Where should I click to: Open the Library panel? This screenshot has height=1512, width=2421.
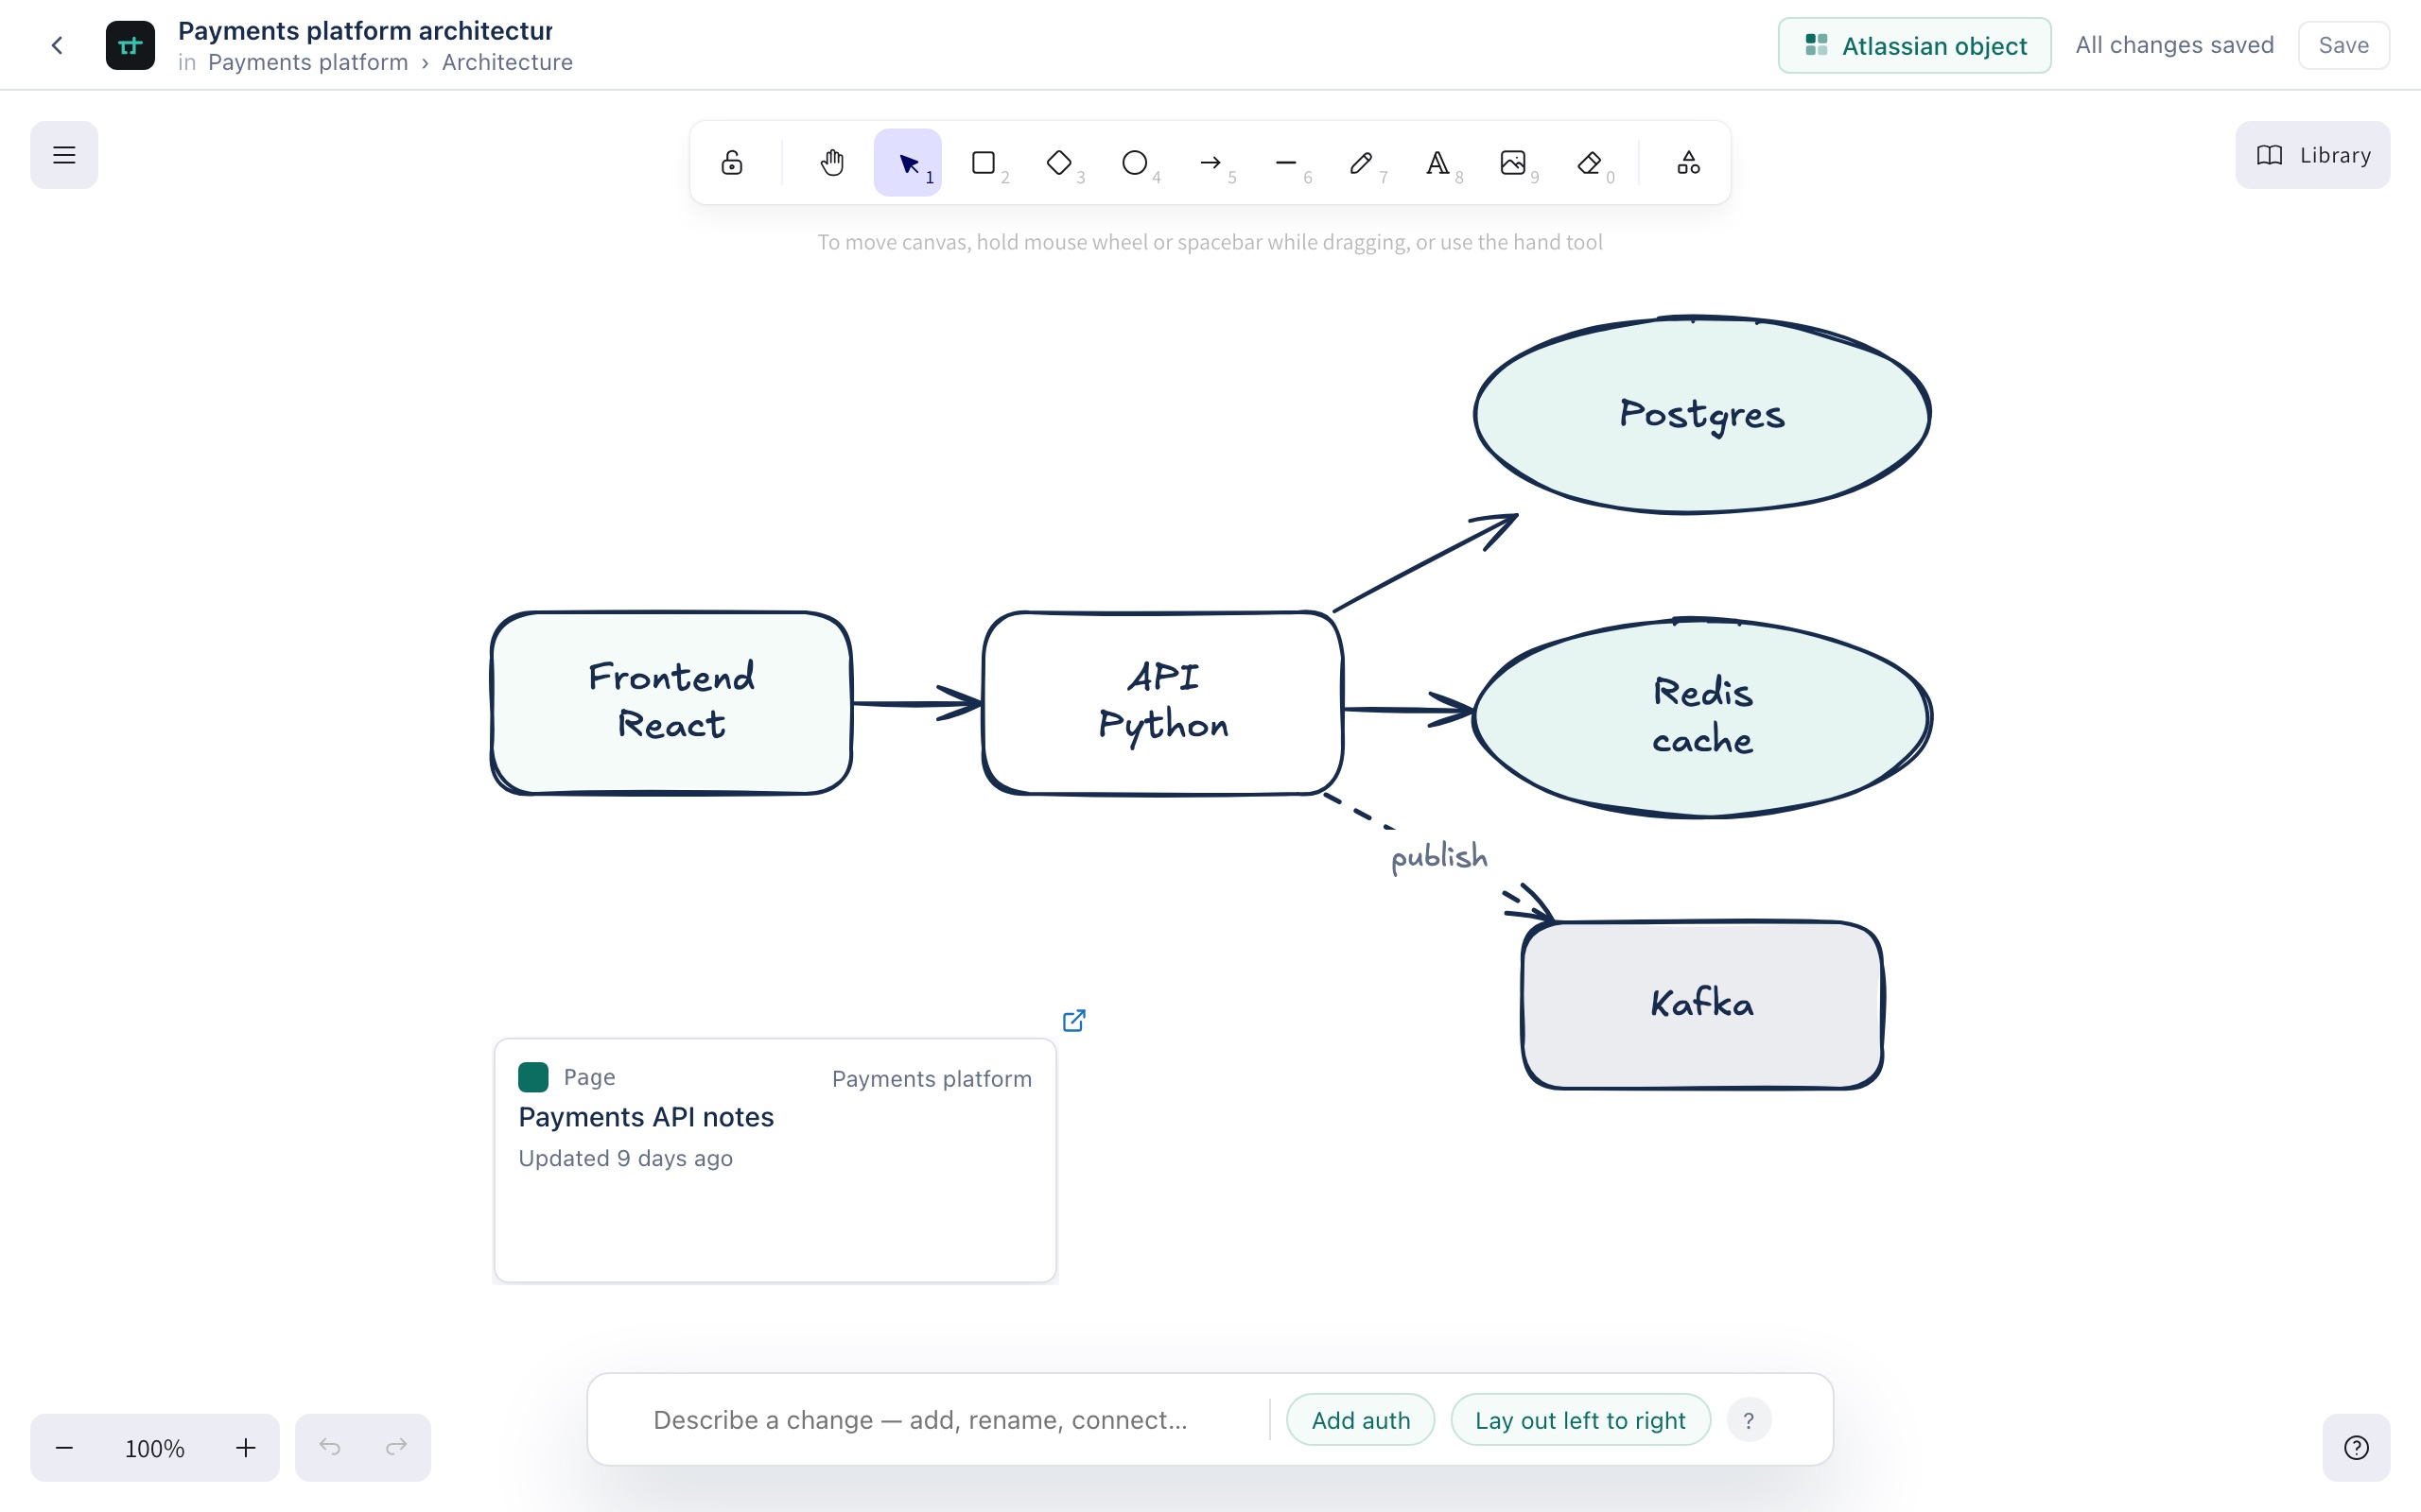click(x=2312, y=155)
